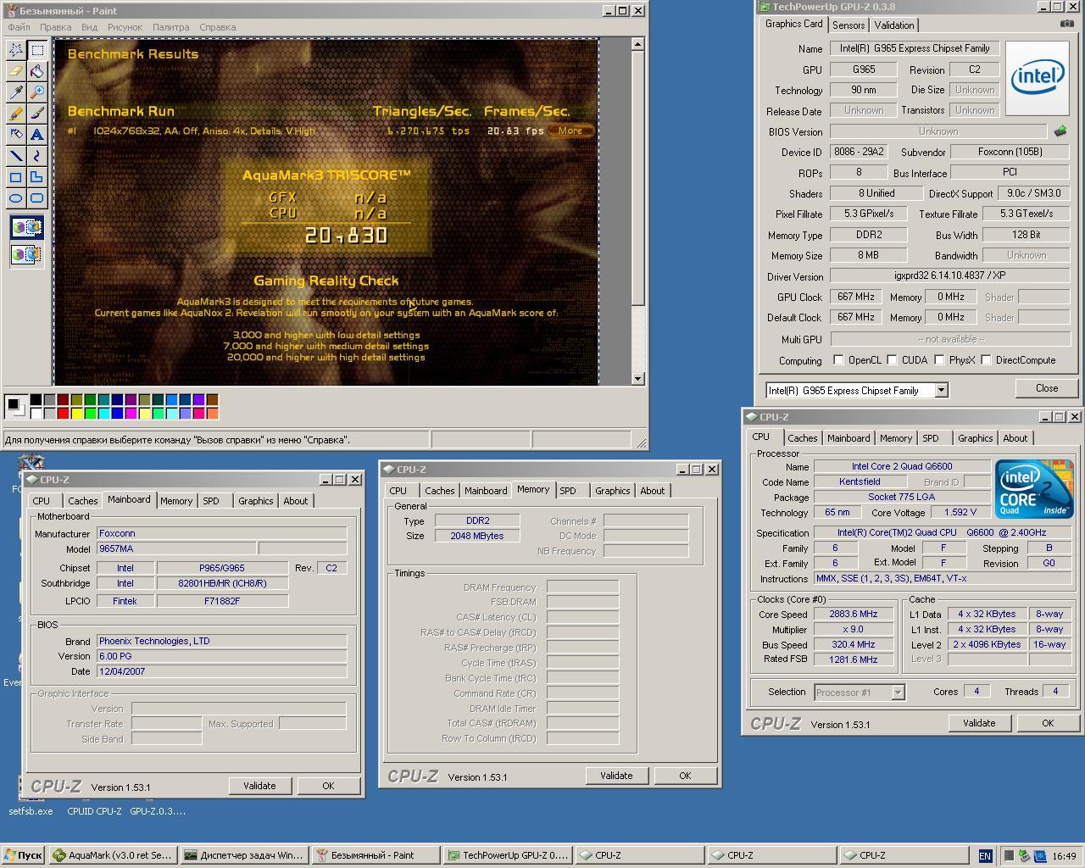This screenshot has height=868, width=1085.
Task: Select the Pencil tool in Paint
Action: 16,114
